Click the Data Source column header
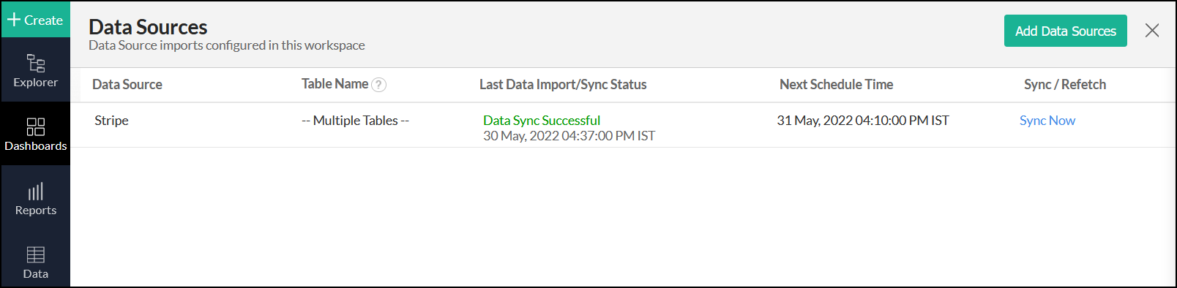 point(127,85)
